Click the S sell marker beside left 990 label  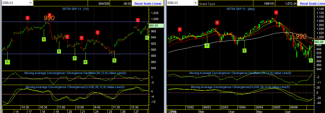point(50,15)
